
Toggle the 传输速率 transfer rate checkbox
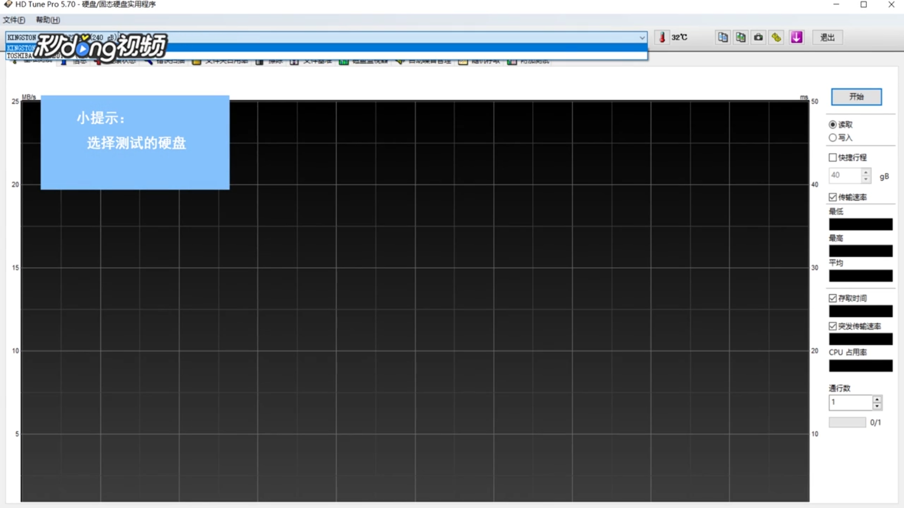(x=833, y=197)
